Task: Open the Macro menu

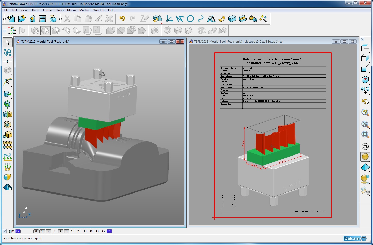Action: point(71,10)
